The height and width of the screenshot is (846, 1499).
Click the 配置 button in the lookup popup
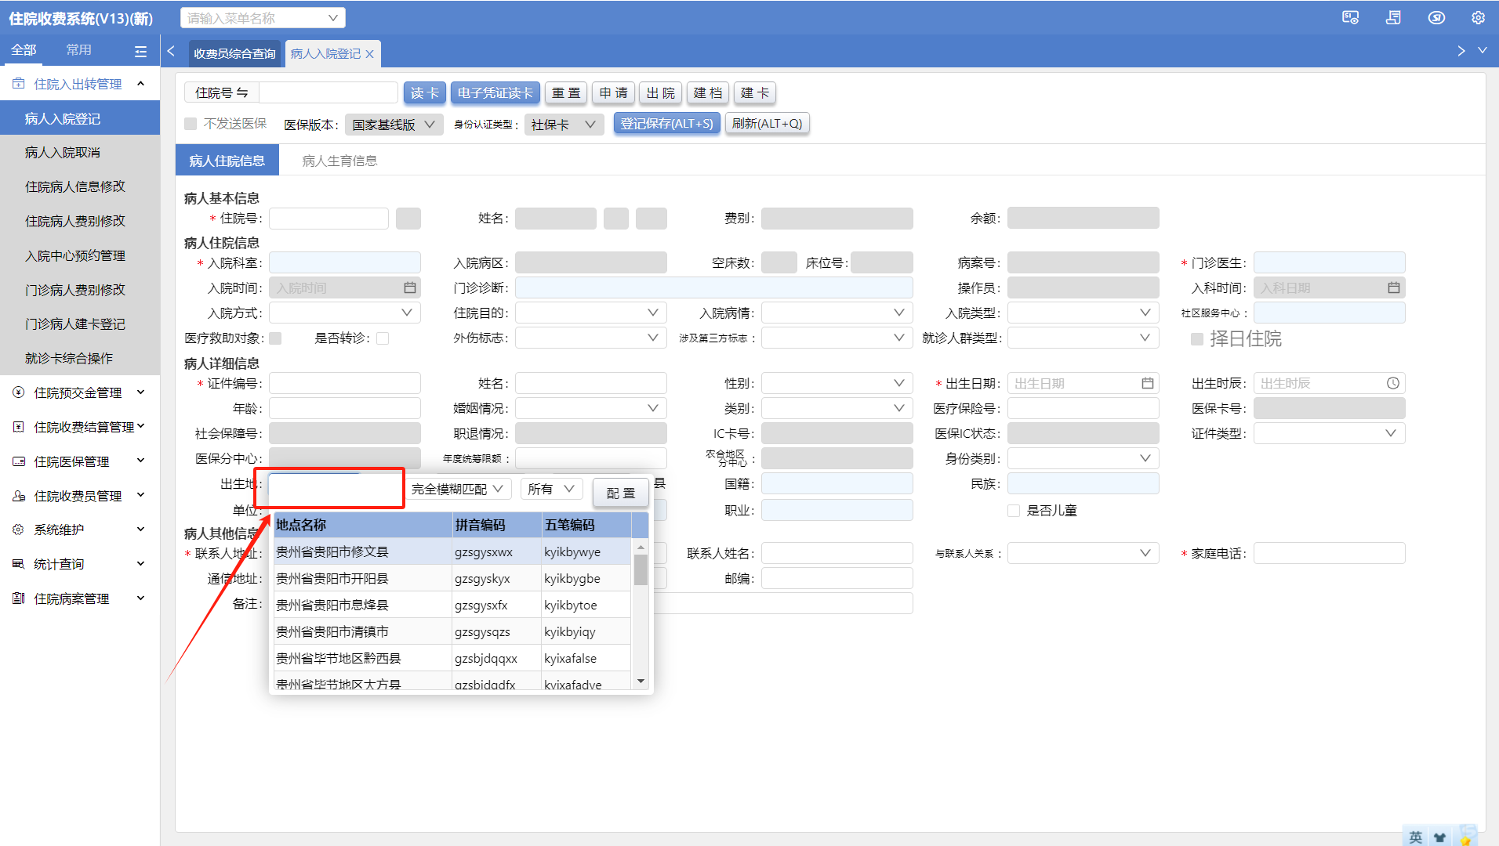tap(621, 493)
